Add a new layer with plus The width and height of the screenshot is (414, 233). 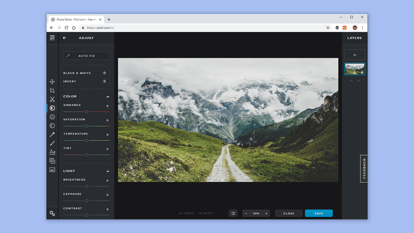354,55
